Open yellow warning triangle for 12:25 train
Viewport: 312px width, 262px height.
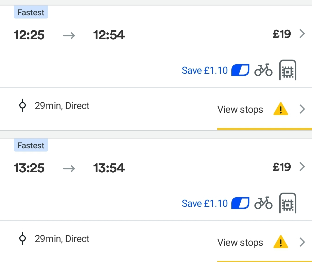pyautogui.click(x=281, y=109)
